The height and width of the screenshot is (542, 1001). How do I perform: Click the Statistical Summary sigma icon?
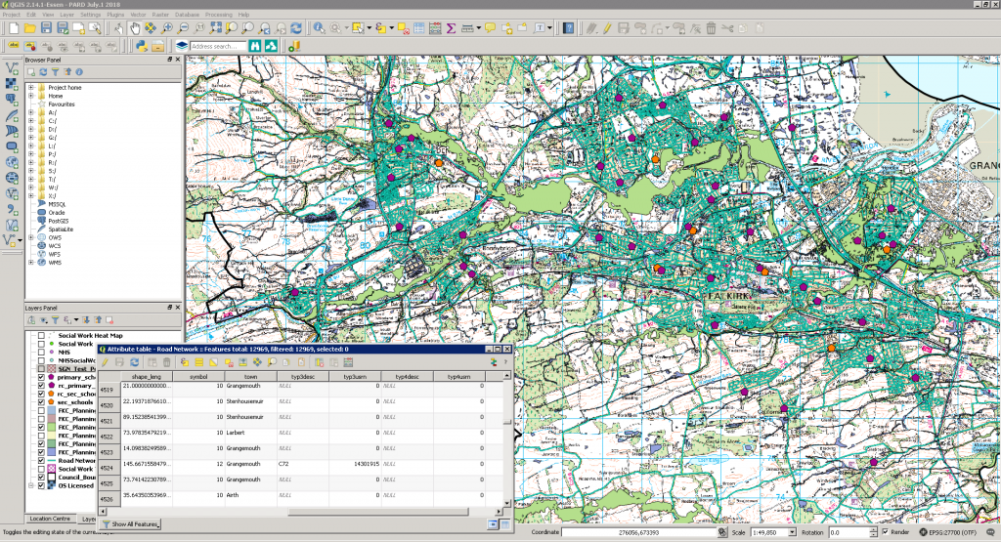coord(452,28)
